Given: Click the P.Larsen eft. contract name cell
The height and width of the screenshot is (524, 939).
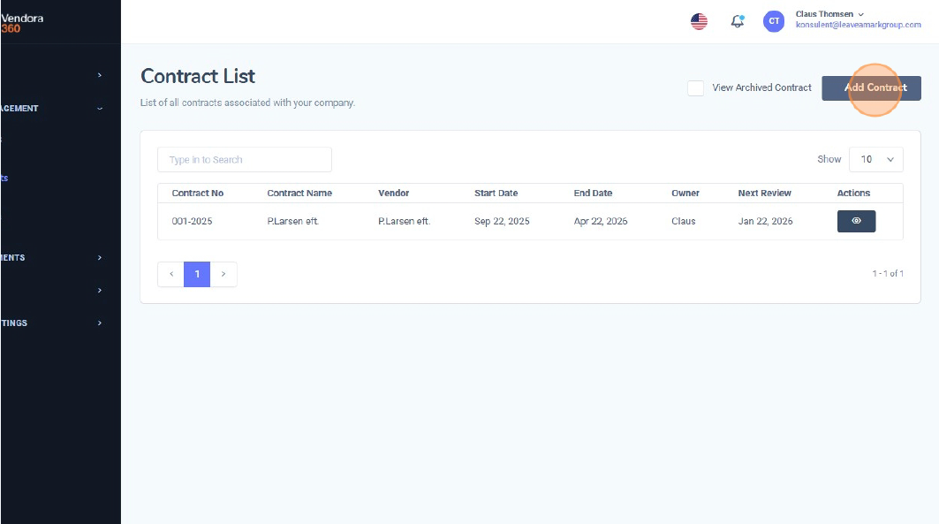Looking at the screenshot, I should 292,221.
